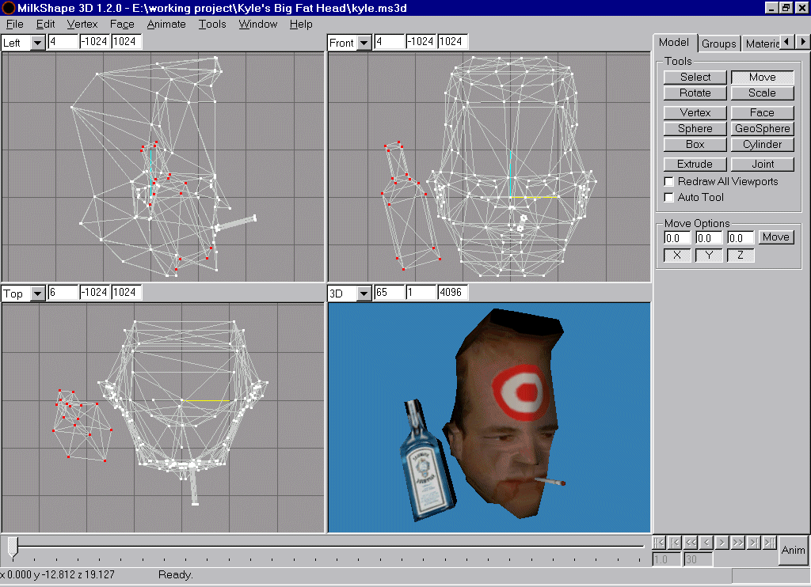The width and height of the screenshot is (811, 587).
Task: Select the Extrude tool
Action: point(694,164)
